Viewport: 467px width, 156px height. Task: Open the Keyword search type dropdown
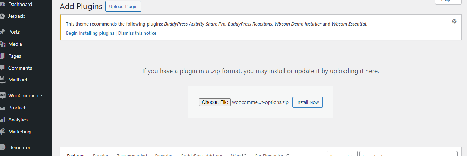342,154
